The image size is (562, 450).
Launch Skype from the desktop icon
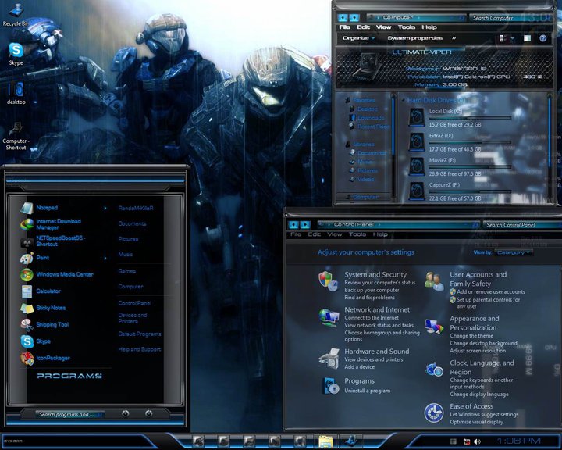16,54
